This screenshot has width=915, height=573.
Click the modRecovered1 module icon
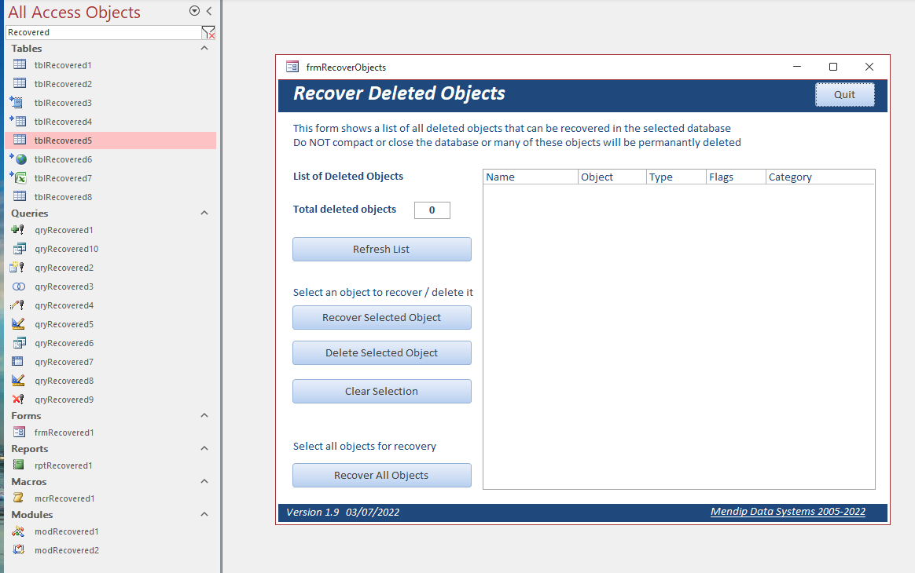19,531
